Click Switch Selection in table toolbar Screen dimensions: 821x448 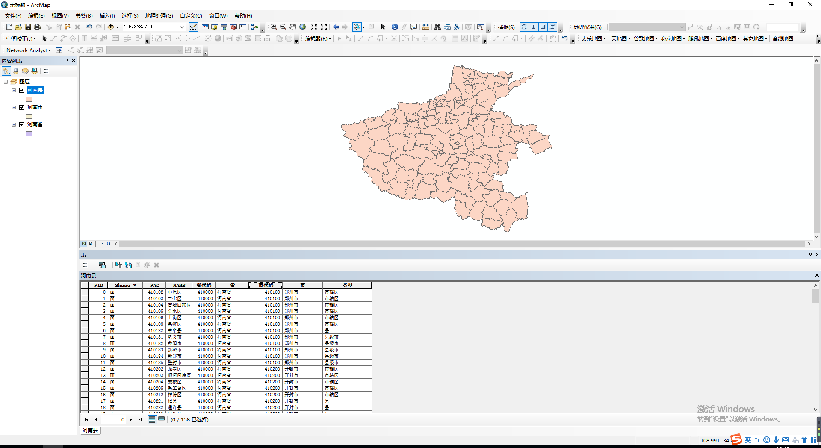(x=128, y=265)
